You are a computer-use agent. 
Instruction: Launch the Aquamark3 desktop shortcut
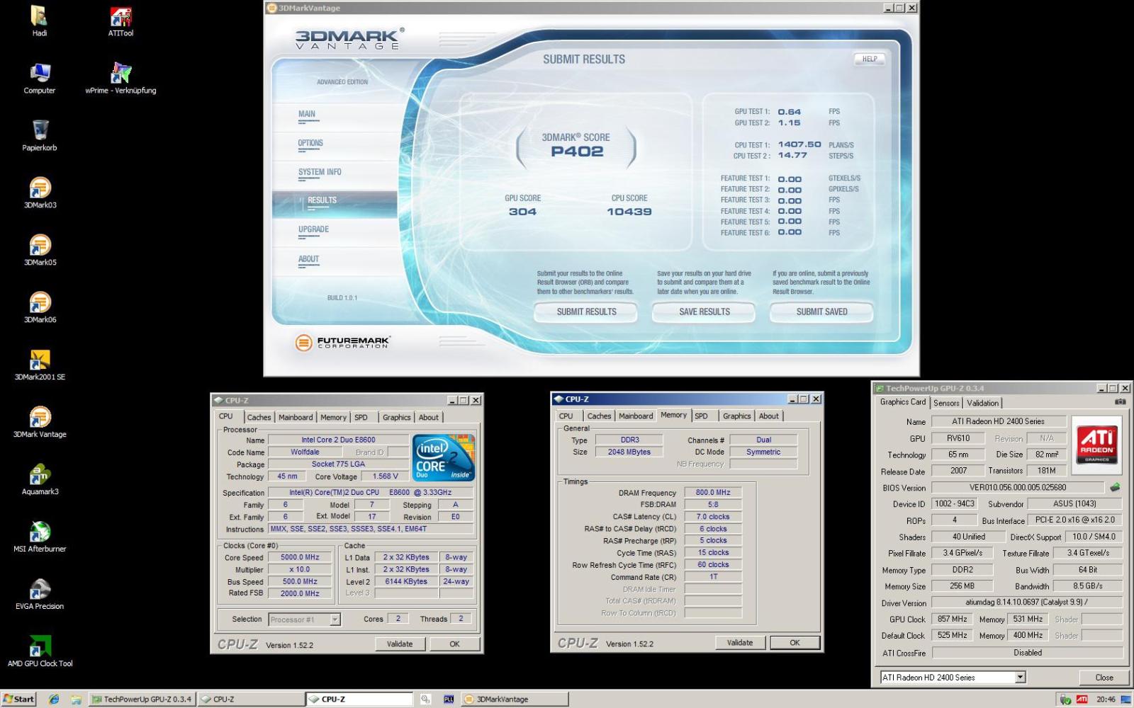pyautogui.click(x=40, y=480)
